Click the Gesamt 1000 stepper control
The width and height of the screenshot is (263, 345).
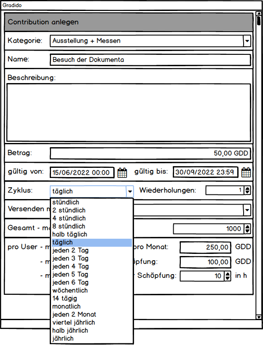247,229
